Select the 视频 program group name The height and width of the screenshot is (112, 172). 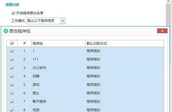coord(36,110)
